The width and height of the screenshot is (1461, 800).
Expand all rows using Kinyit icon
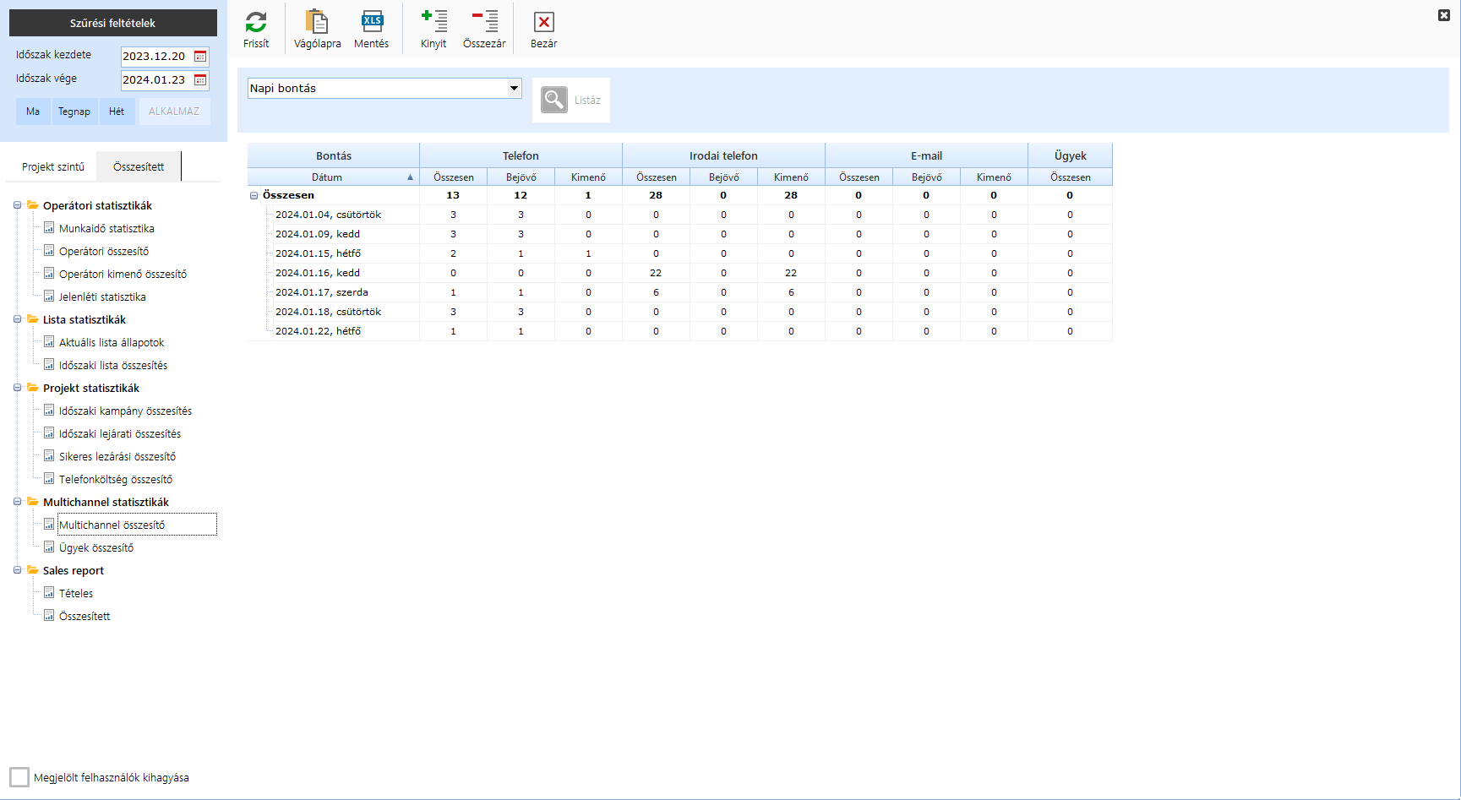pos(433,23)
